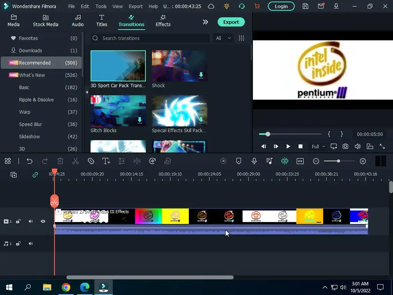
Task: Open the Edit menu
Action: pyautogui.click(x=85, y=6)
